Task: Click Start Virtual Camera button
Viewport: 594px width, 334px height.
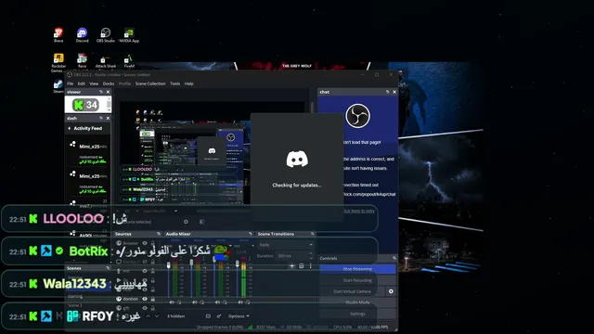Action: 353,291
